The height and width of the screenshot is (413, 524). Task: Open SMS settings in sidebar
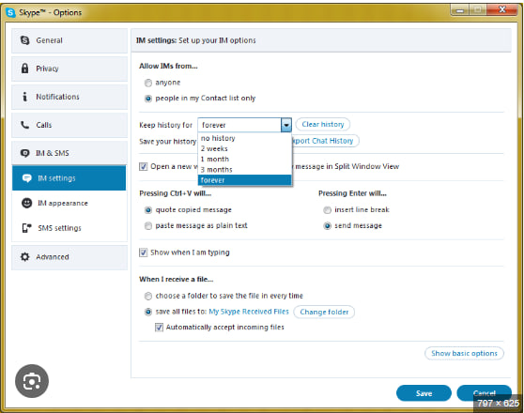click(69, 228)
